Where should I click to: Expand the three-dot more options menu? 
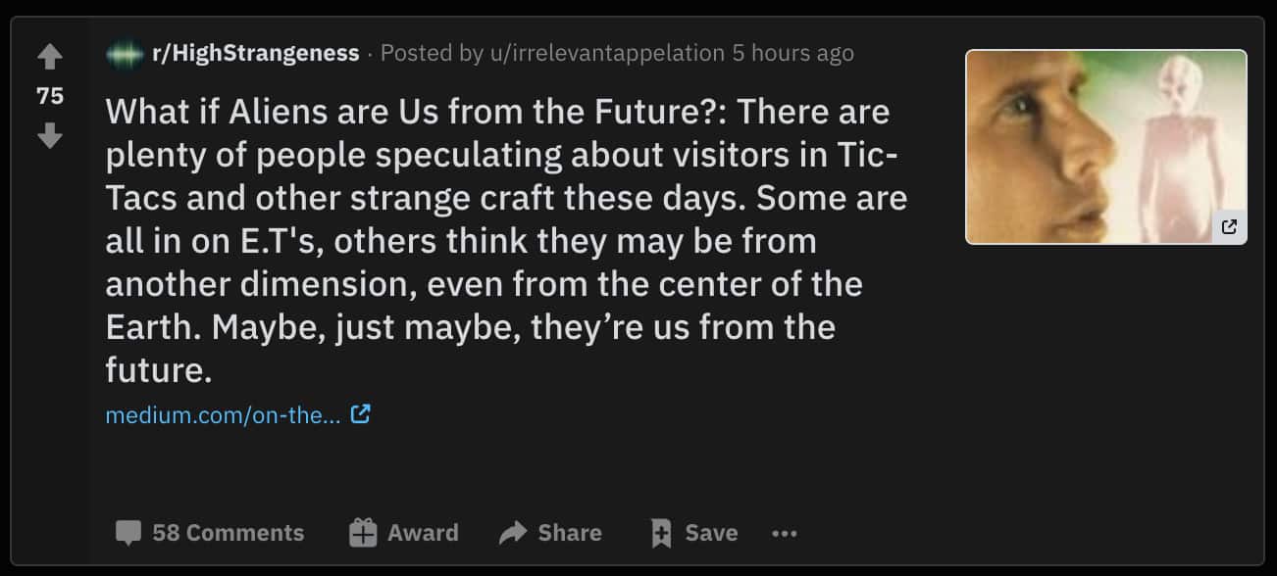point(785,534)
